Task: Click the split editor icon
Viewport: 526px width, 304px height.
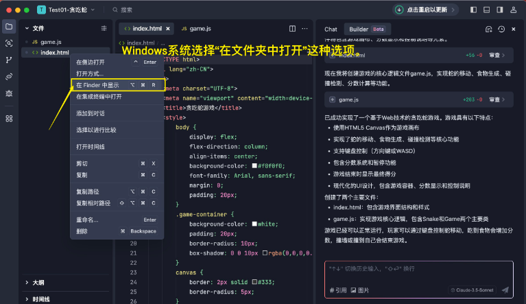Action: (x=293, y=29)
